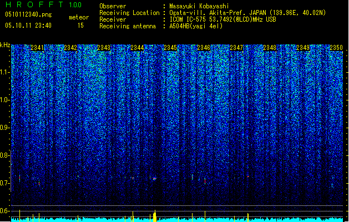Click the 1.0 kHz axis tick label
349x222 pixels.
[x=4, y=100]
